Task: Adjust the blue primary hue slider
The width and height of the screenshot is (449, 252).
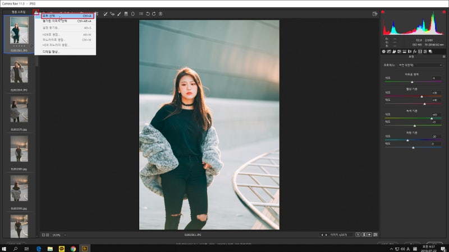Action: click(x=407, y=141)
